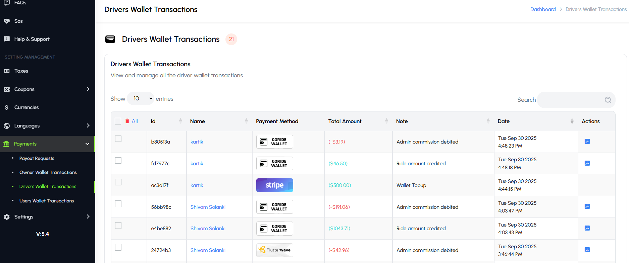Open the Dashboard breadcrumb link
This screenshot has height=263, width=629.
click(543, 9)
